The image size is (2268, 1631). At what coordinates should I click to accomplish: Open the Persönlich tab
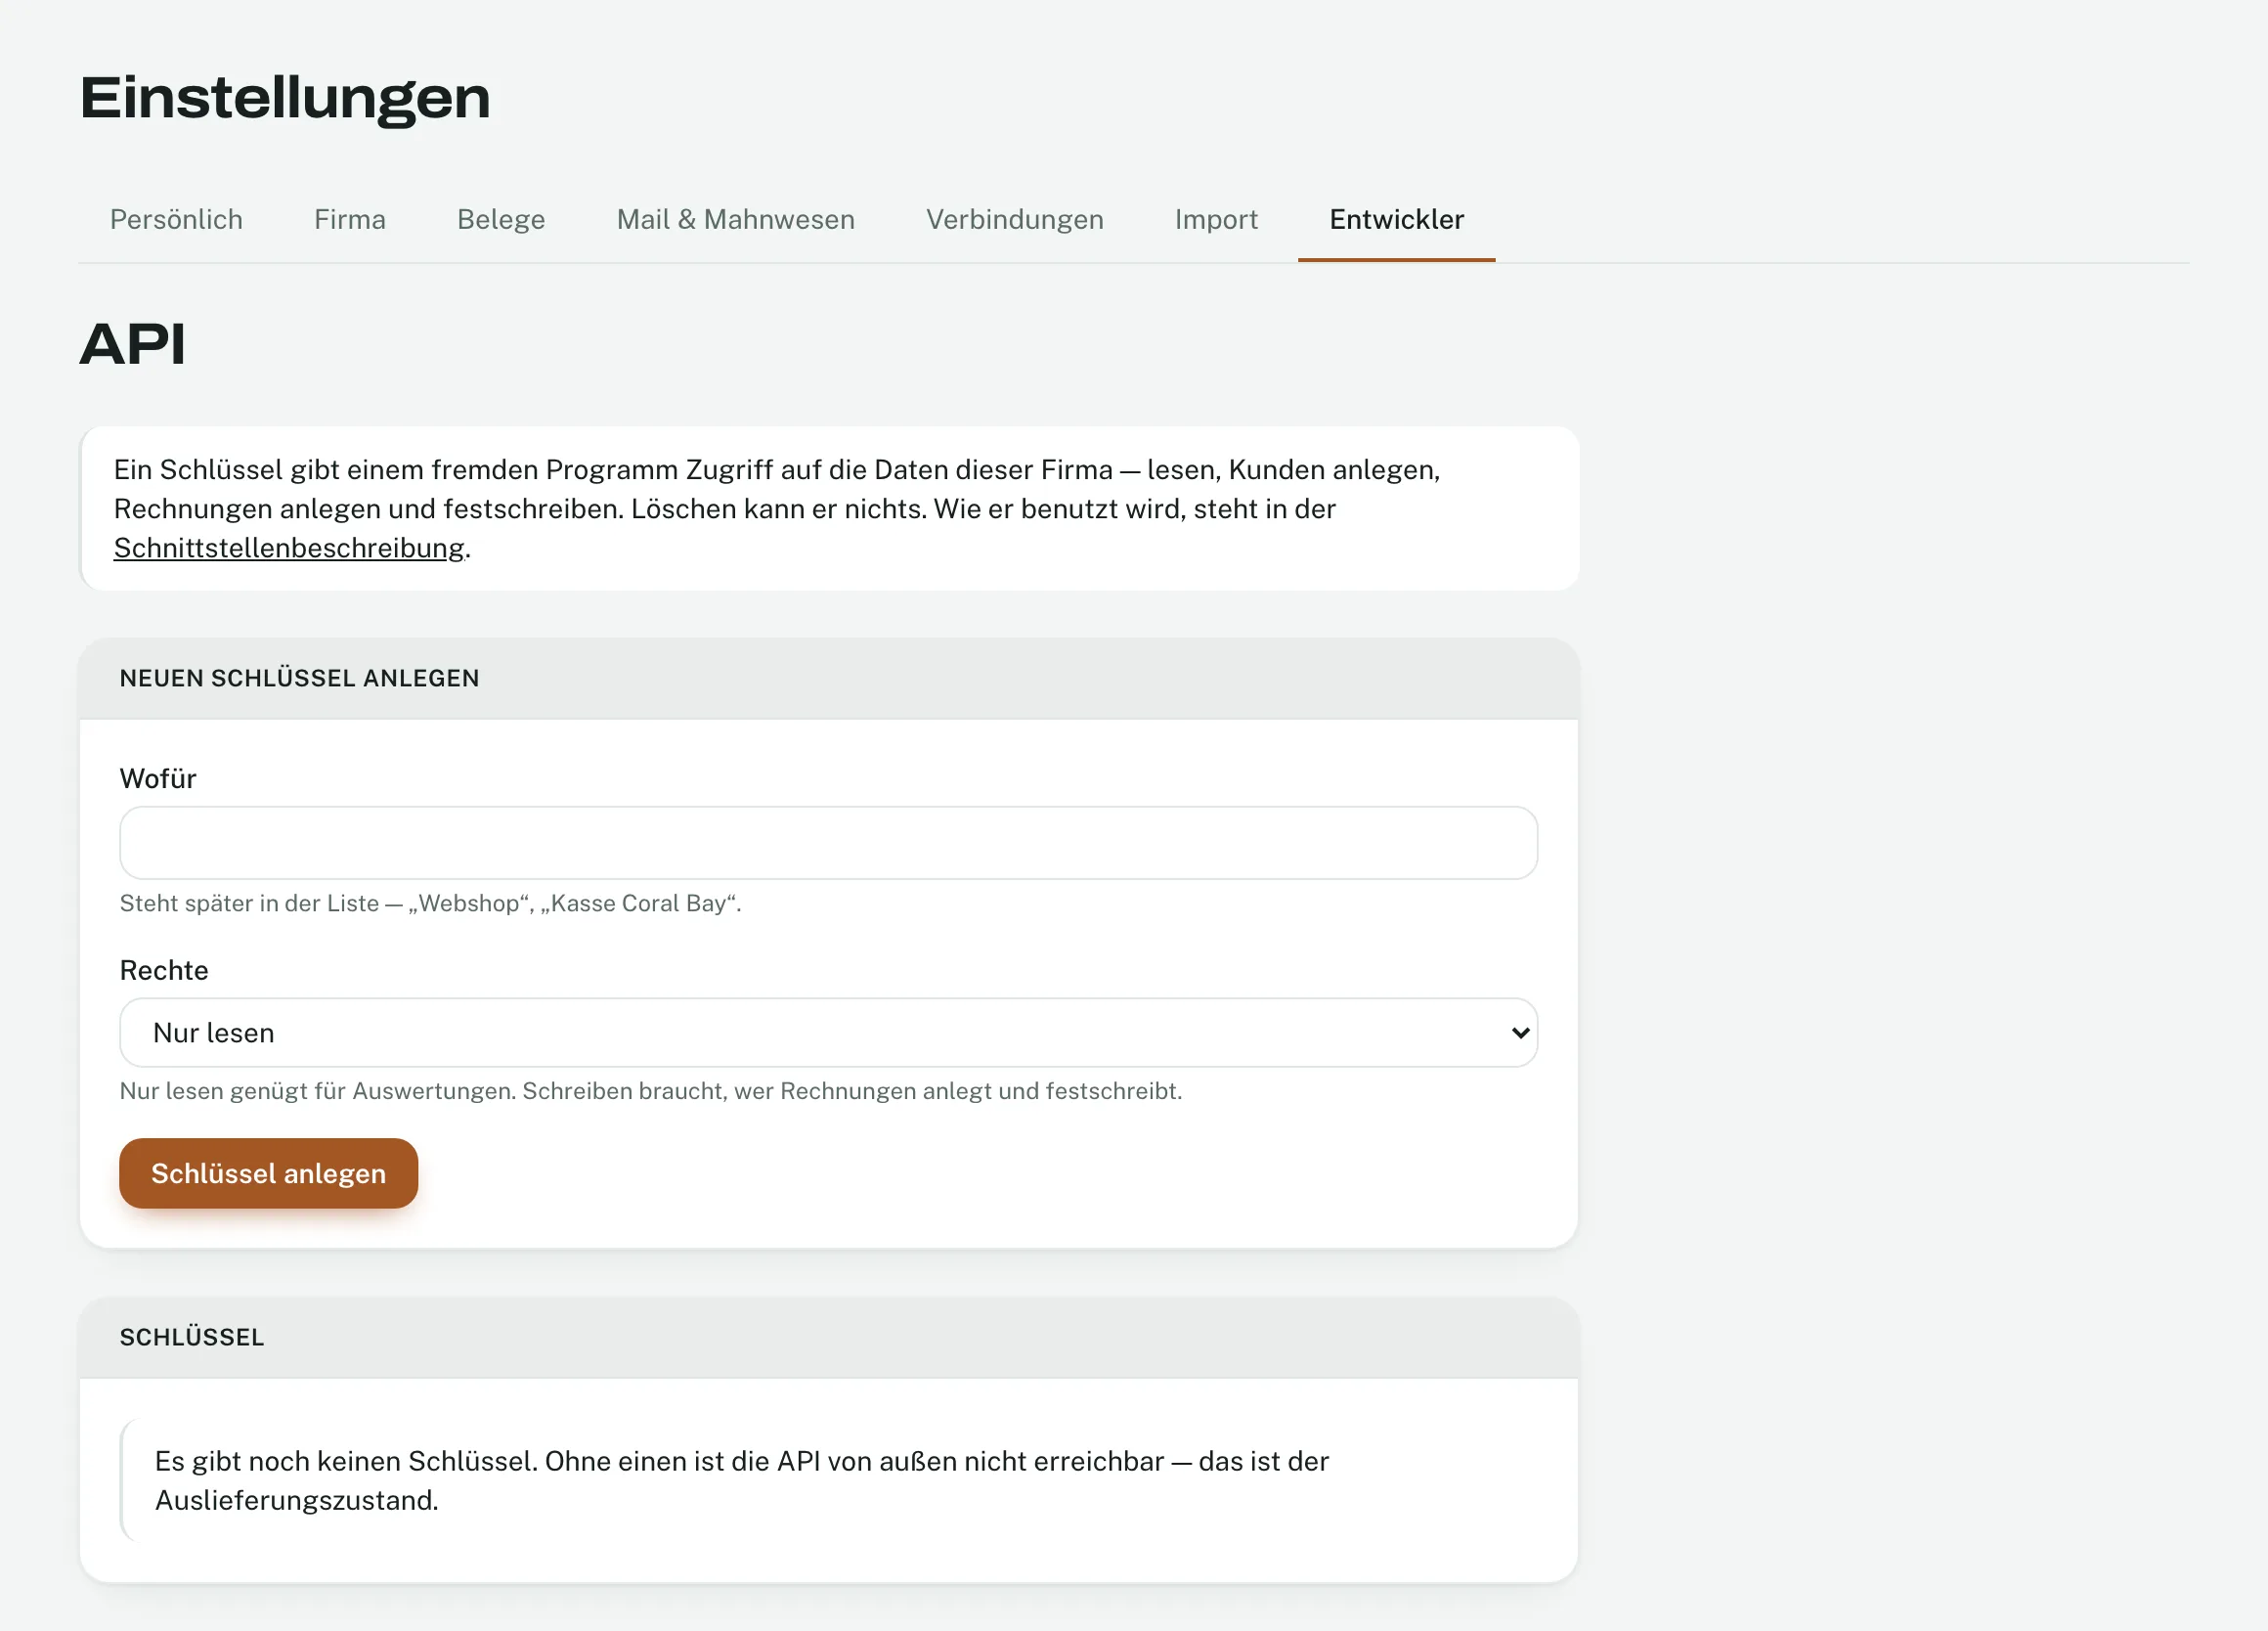[176, 220]
